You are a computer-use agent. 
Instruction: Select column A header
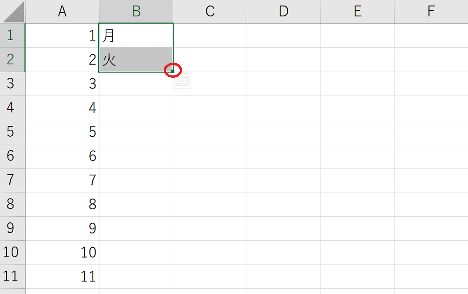point(62,12)
